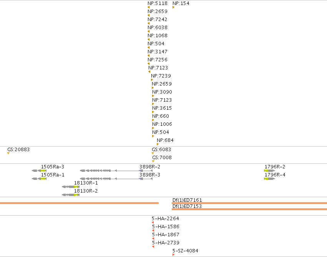Select the GS:6083 insertion label
Screen dimensions: 327x257
[161, 150]
